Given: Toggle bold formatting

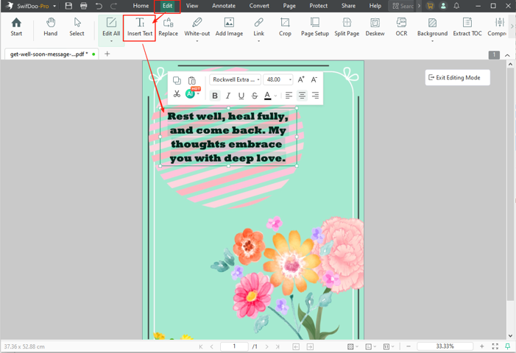Looking at the screenshot, I should click(215, 96).
